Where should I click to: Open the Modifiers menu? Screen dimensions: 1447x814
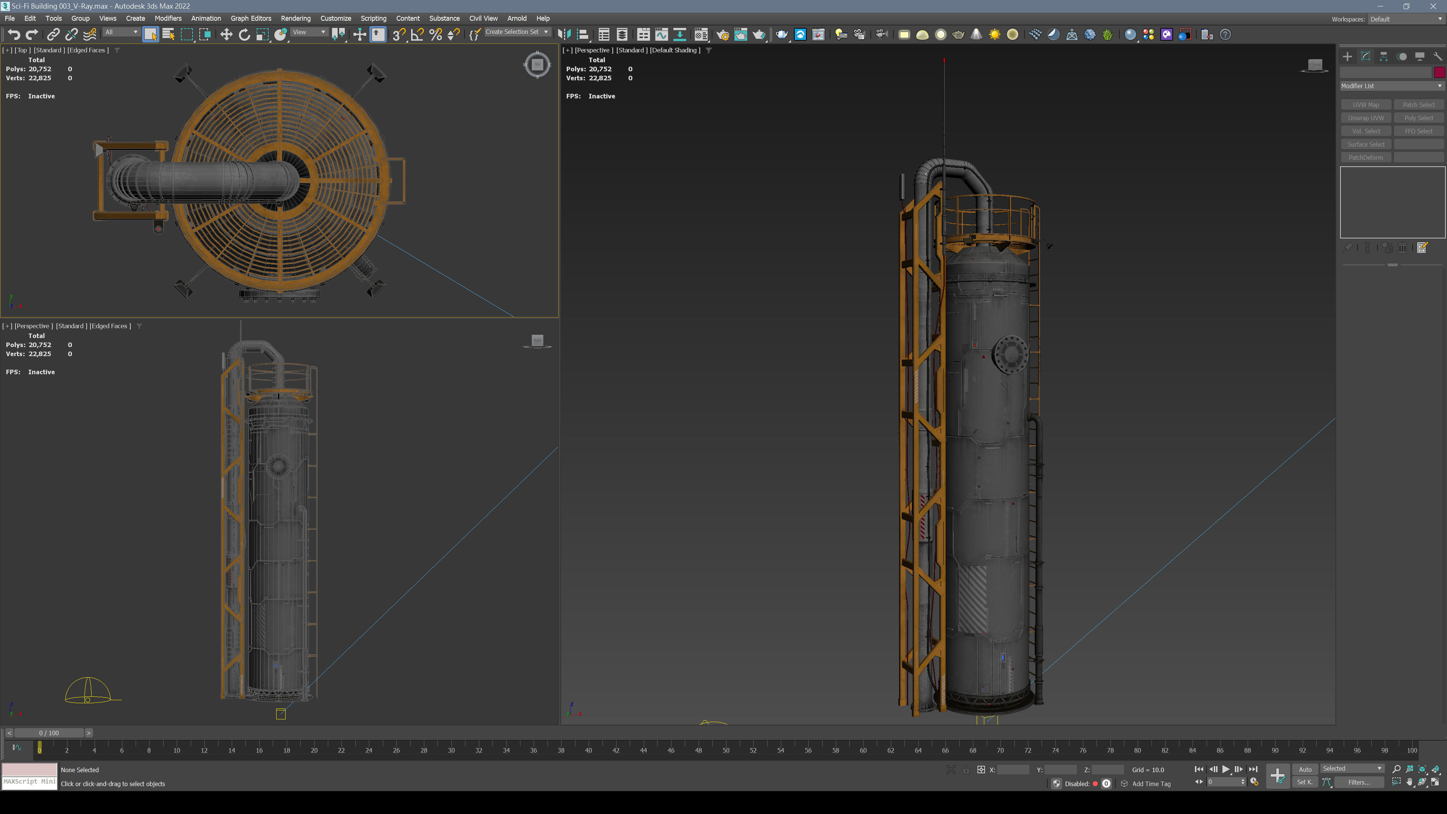(168, 18)
